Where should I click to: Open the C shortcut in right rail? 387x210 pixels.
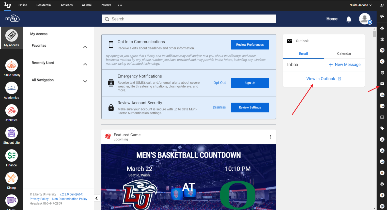tap(382, 61)
